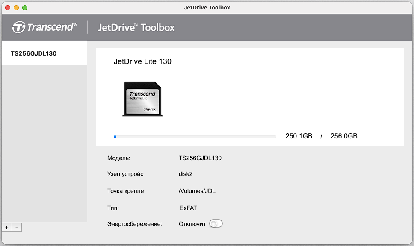Click the Transcend logo in header
The width and height of the screenshot is (414, 246).
click(x=44, y=27)
